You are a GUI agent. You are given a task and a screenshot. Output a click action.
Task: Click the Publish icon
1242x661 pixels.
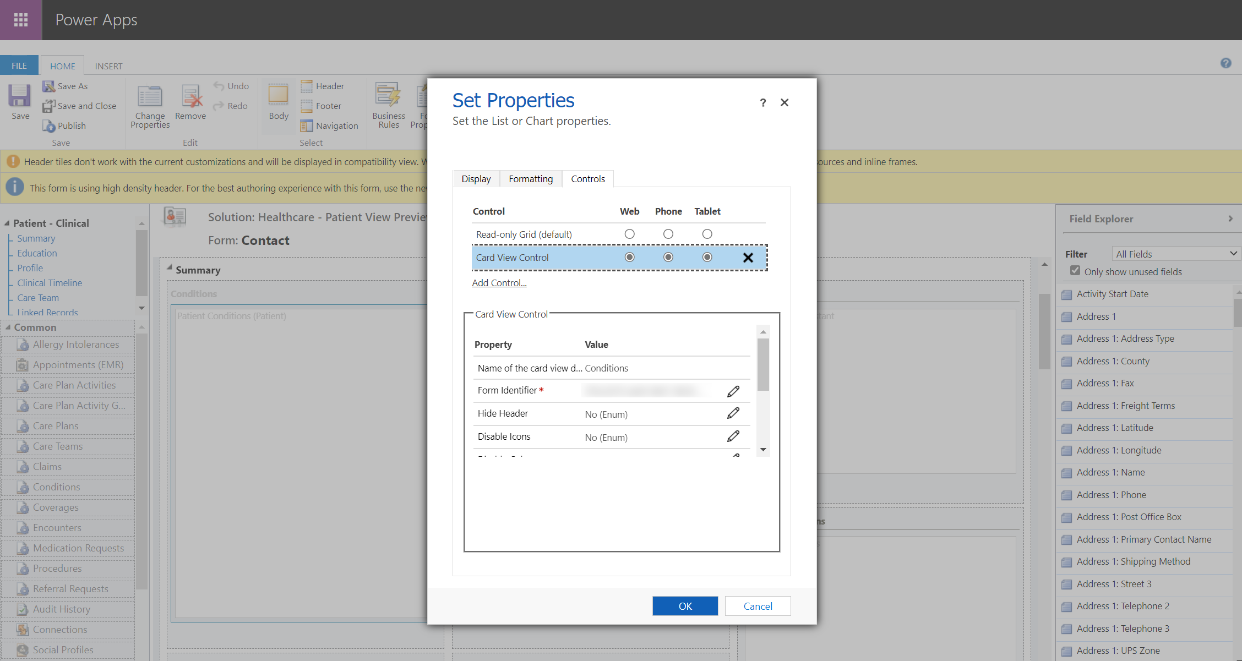(x=50, y=126)
